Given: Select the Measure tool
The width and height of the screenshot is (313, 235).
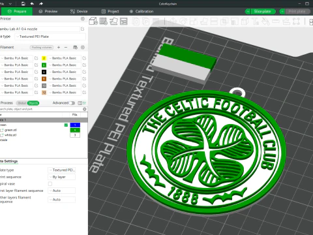Looking at the screenshot, I should click(x=276, y=22).
